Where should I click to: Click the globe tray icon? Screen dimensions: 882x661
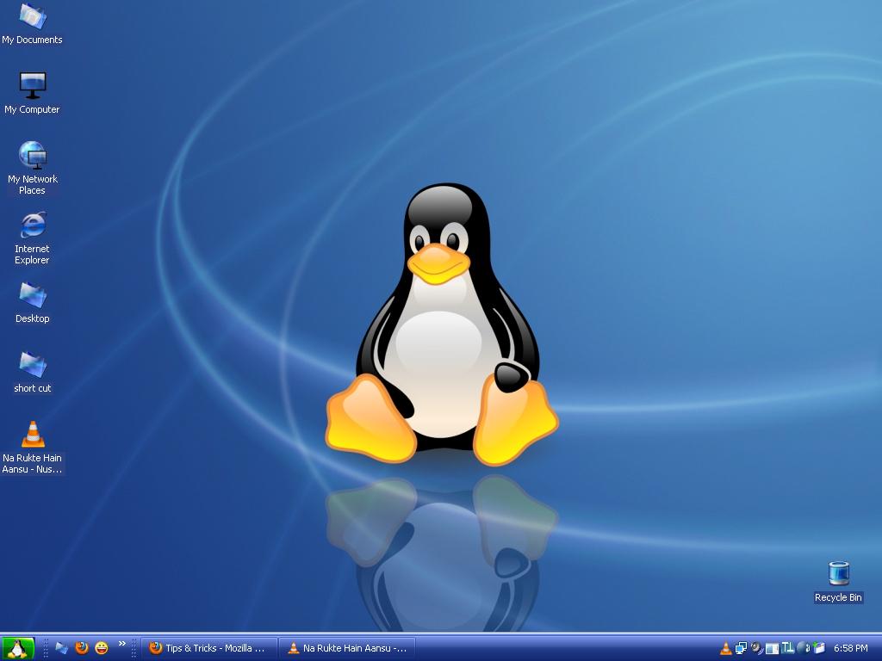coord(804,648)
